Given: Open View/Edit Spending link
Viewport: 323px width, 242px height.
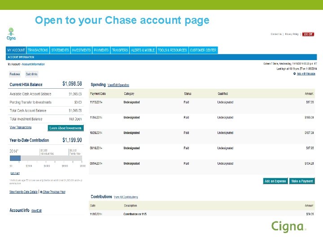Looking at the screenshot, I should 118,85.
